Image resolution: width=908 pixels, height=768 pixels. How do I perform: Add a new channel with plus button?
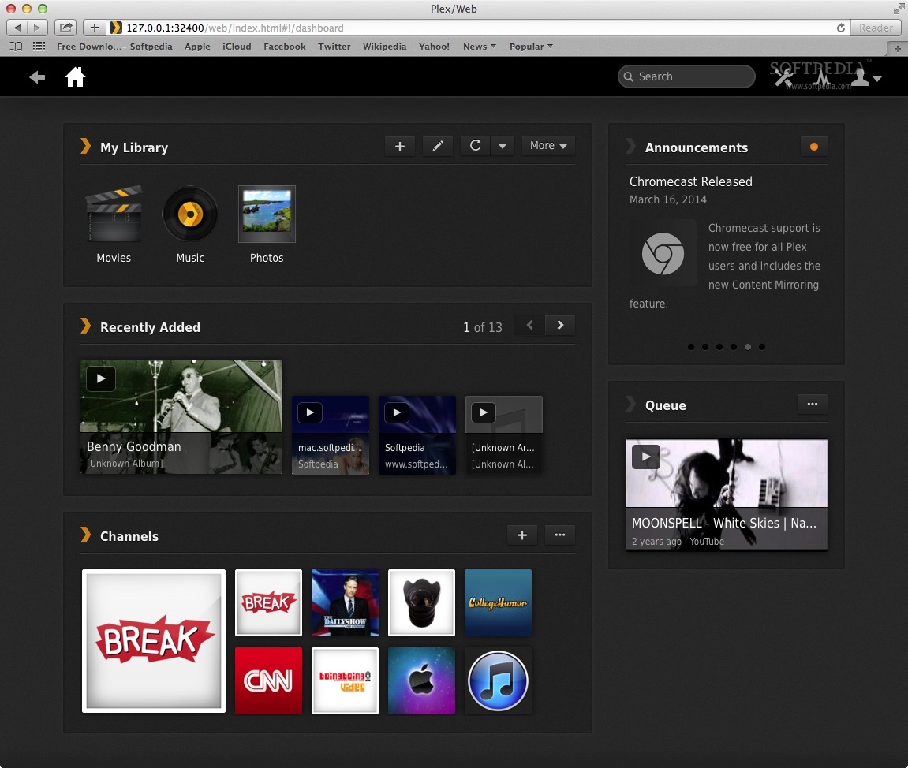pyautogui.click(x=521, y=535)
